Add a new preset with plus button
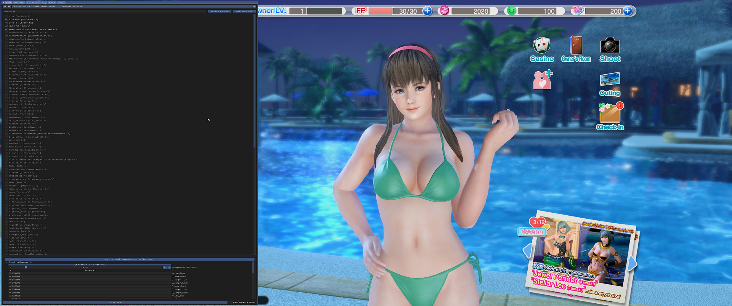 254,6
